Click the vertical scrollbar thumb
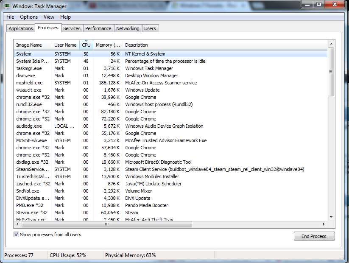This screenshot has width=349, height=263. coord(331,72)
